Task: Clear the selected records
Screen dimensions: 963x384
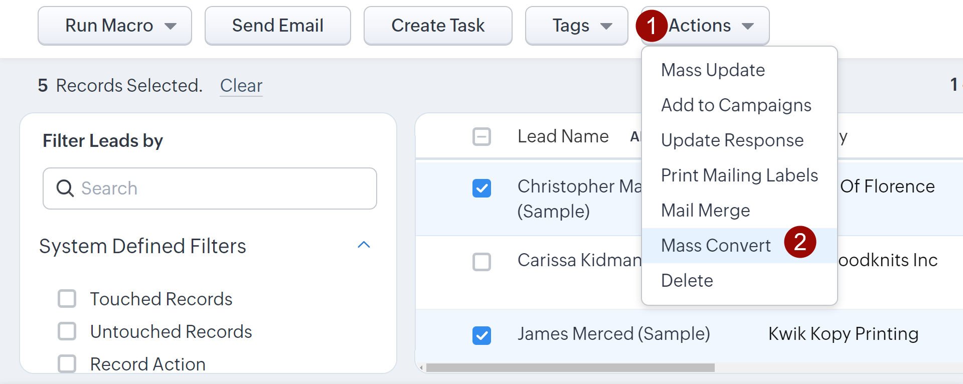Action: [241, 86]
